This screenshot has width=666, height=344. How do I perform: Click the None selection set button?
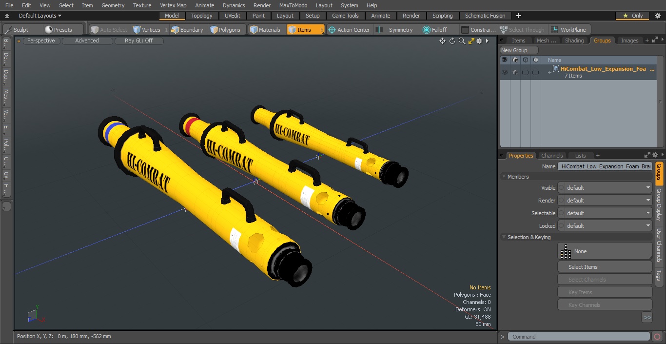(605, 251)
